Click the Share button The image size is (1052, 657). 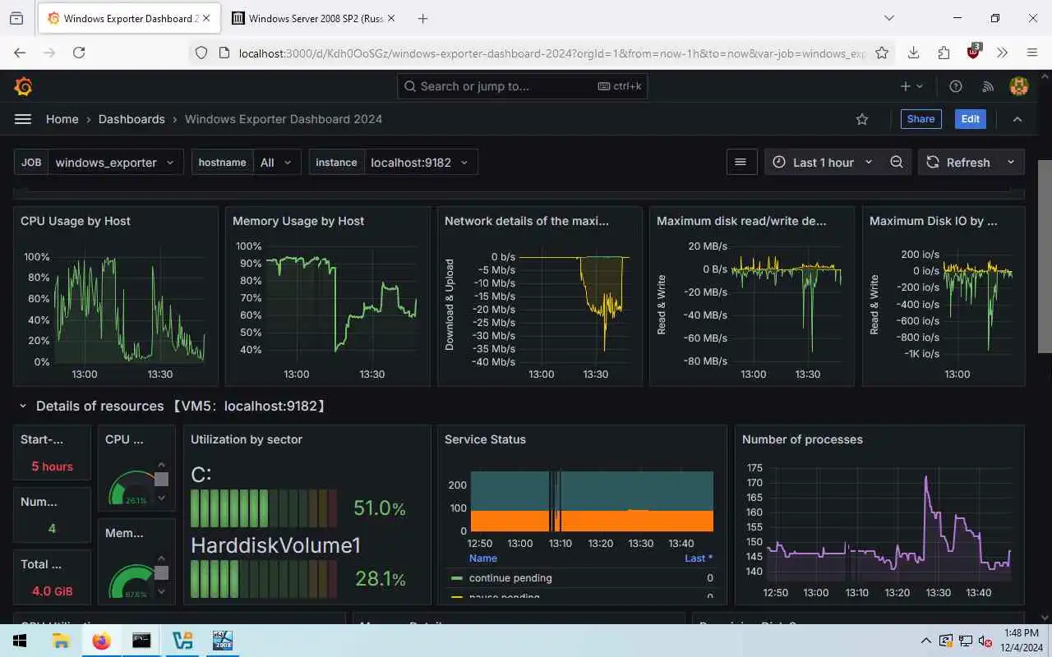pyautogui.click(x=920, y=119)
